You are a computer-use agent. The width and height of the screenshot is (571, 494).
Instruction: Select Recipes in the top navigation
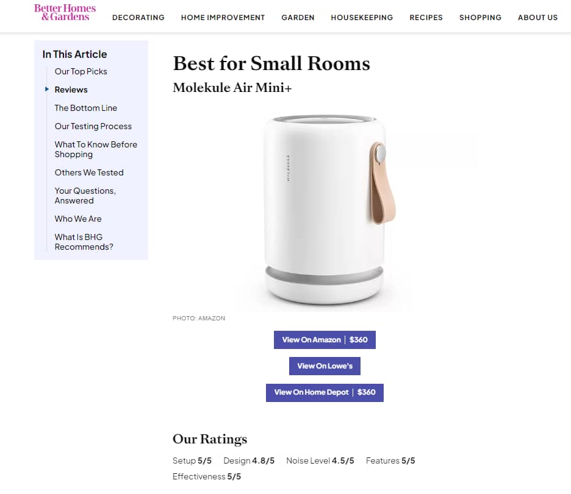(x=426, y=18)
